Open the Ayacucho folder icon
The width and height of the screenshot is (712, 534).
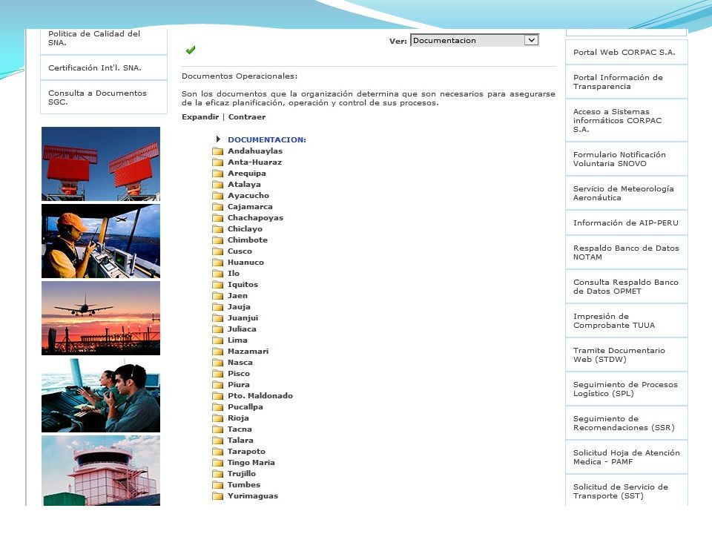(x=217, y=196)
